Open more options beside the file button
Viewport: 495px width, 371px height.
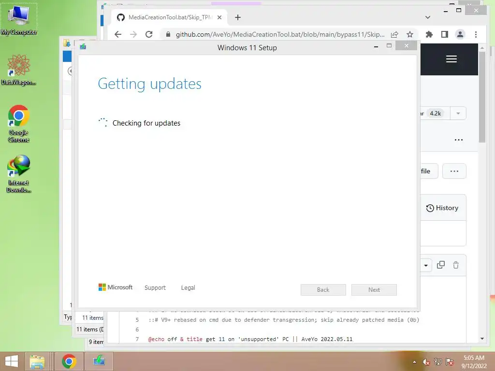454,171
